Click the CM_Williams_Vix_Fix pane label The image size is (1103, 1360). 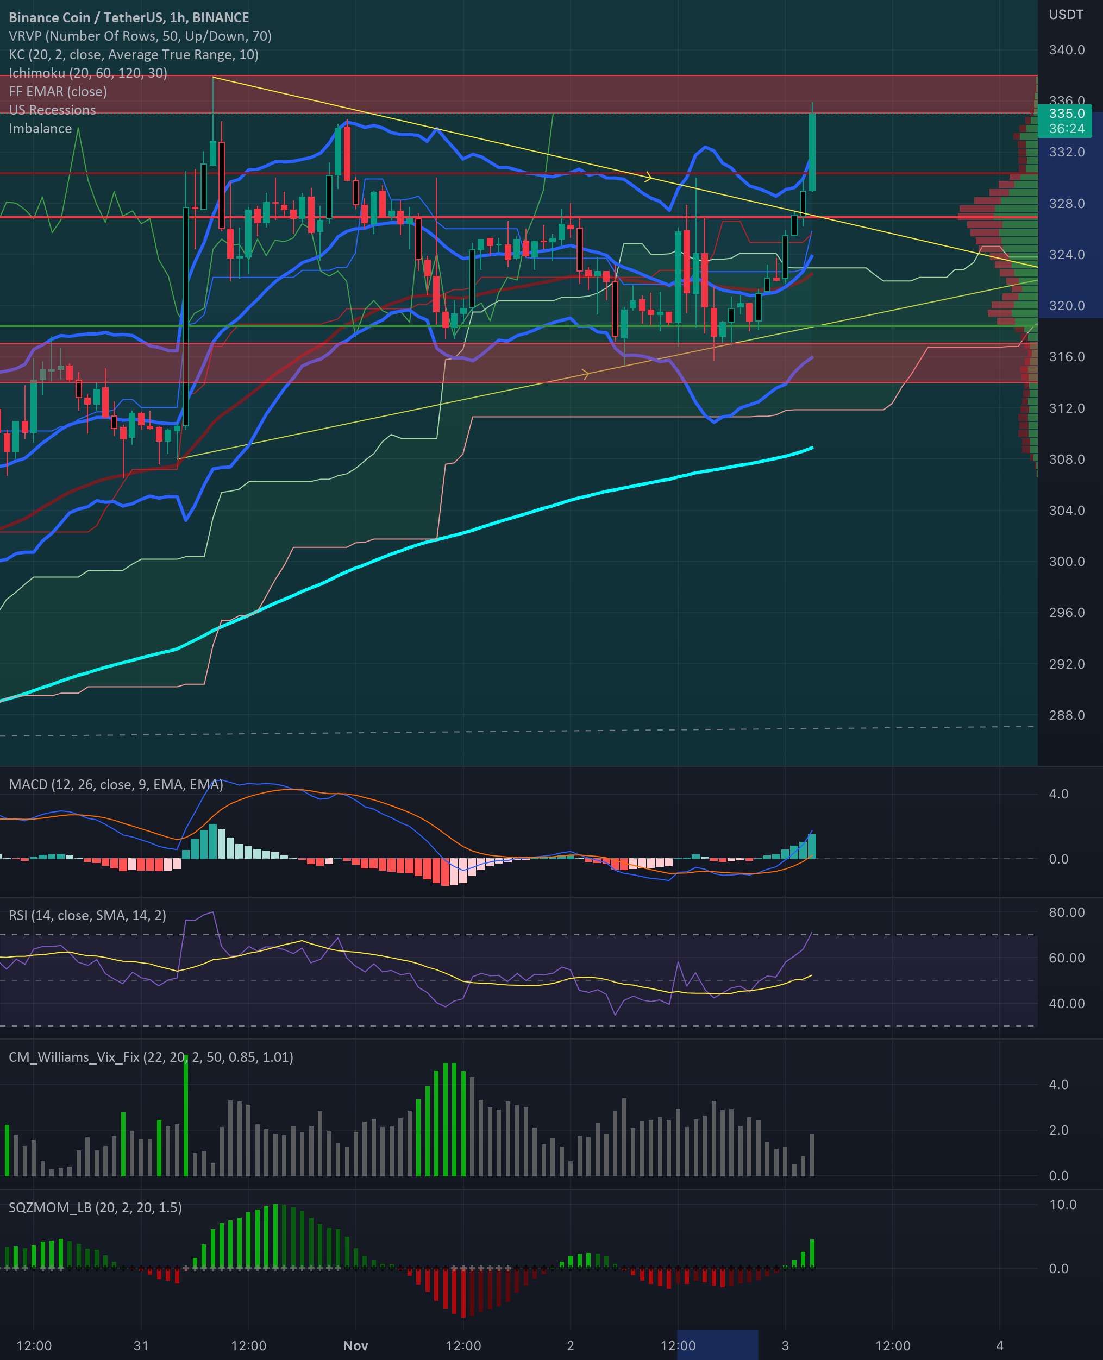[x=151, y=1057]
